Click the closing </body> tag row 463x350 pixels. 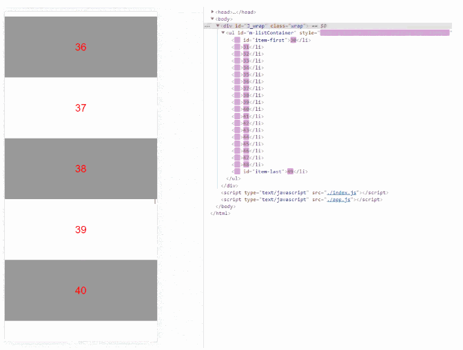pos(225,207)
